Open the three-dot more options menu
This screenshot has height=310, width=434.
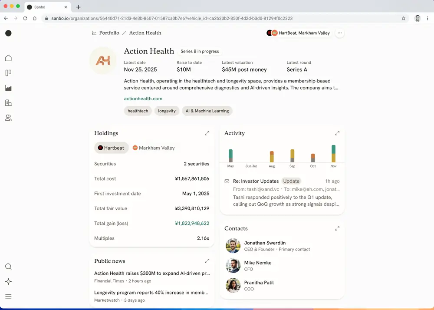point(340,33)
